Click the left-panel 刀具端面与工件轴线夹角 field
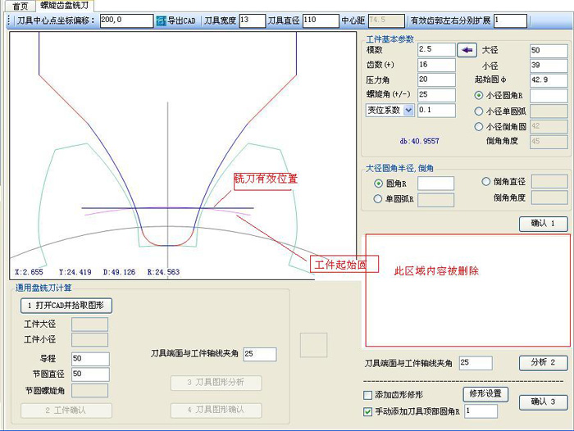 [260, 354]
